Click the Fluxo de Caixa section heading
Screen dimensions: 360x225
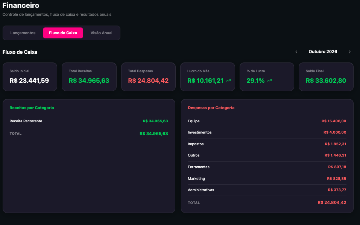point(20,52)
